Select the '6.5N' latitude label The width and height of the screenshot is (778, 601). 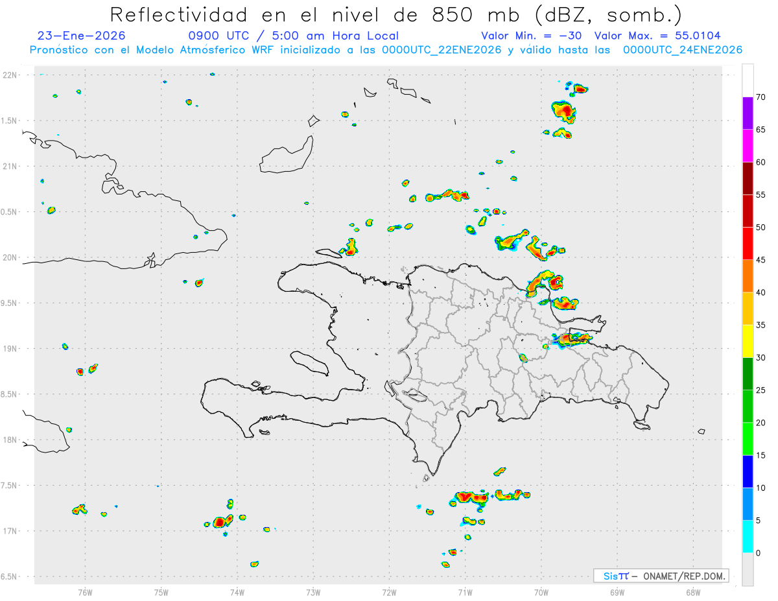click(x=10, y=576)
